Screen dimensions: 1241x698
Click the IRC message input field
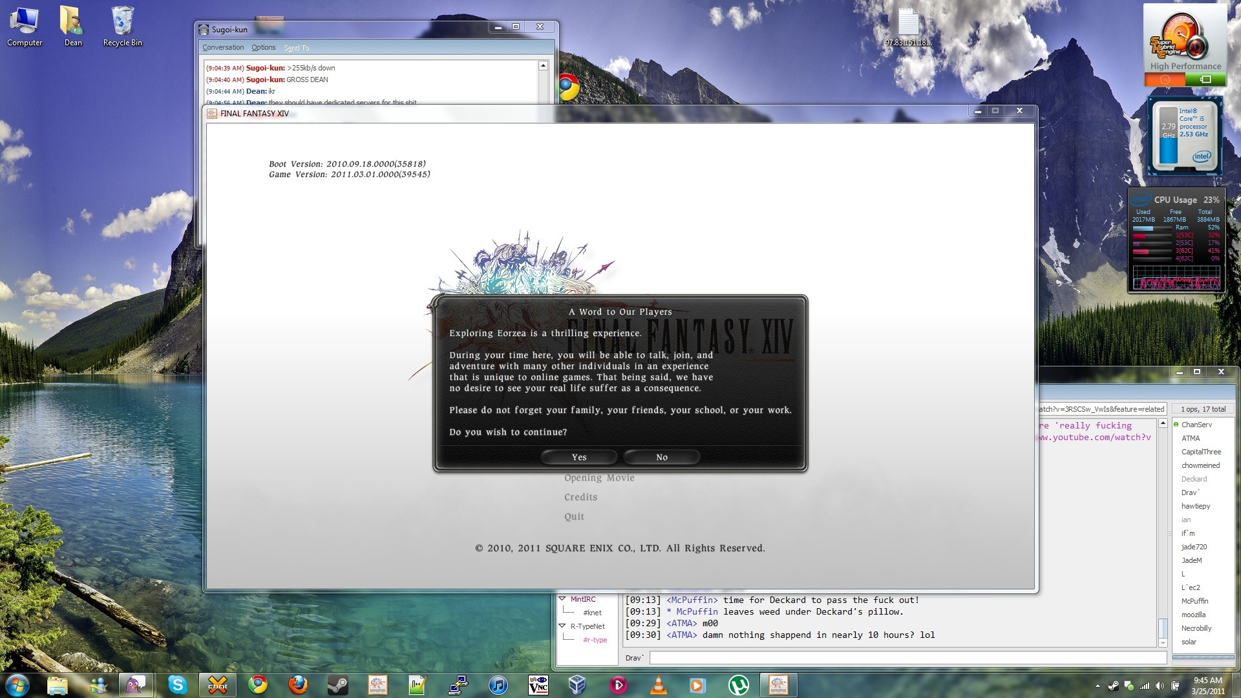point(908,658)
